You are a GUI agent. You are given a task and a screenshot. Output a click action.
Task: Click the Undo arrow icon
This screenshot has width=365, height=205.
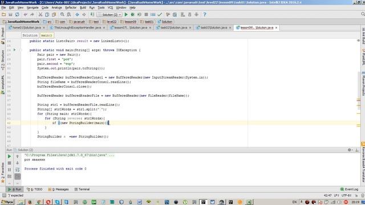click(25, 14)
